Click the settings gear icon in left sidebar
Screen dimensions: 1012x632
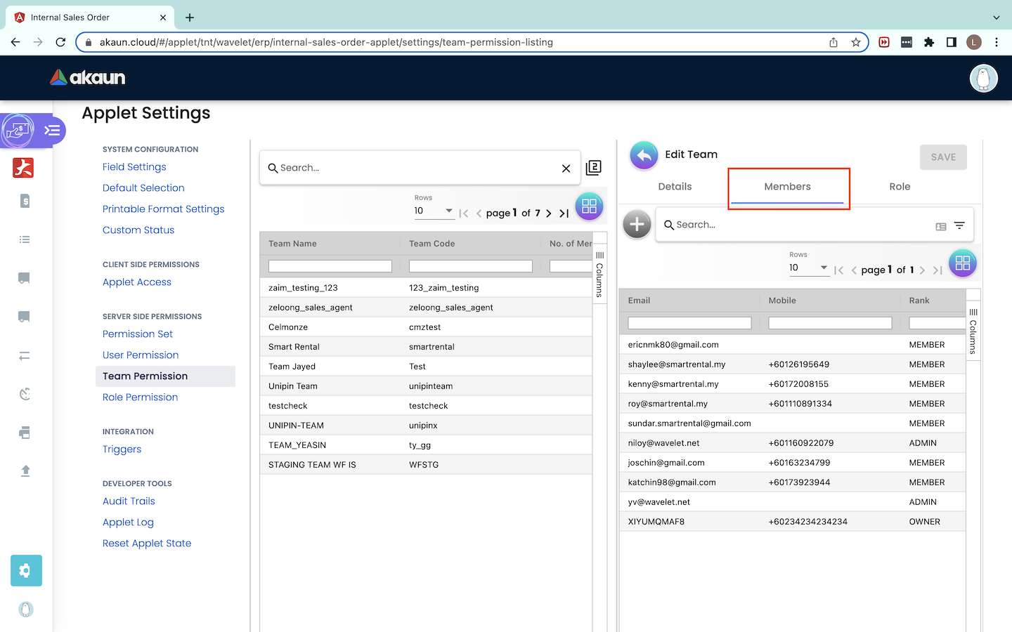tap(26, 570)
